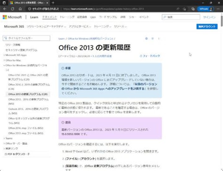Click the Learn breadcrumb link
This screenshot has height=171, width=223.
[x=61, y=39]
